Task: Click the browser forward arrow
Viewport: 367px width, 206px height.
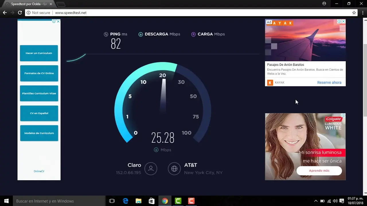Action: 12,13
